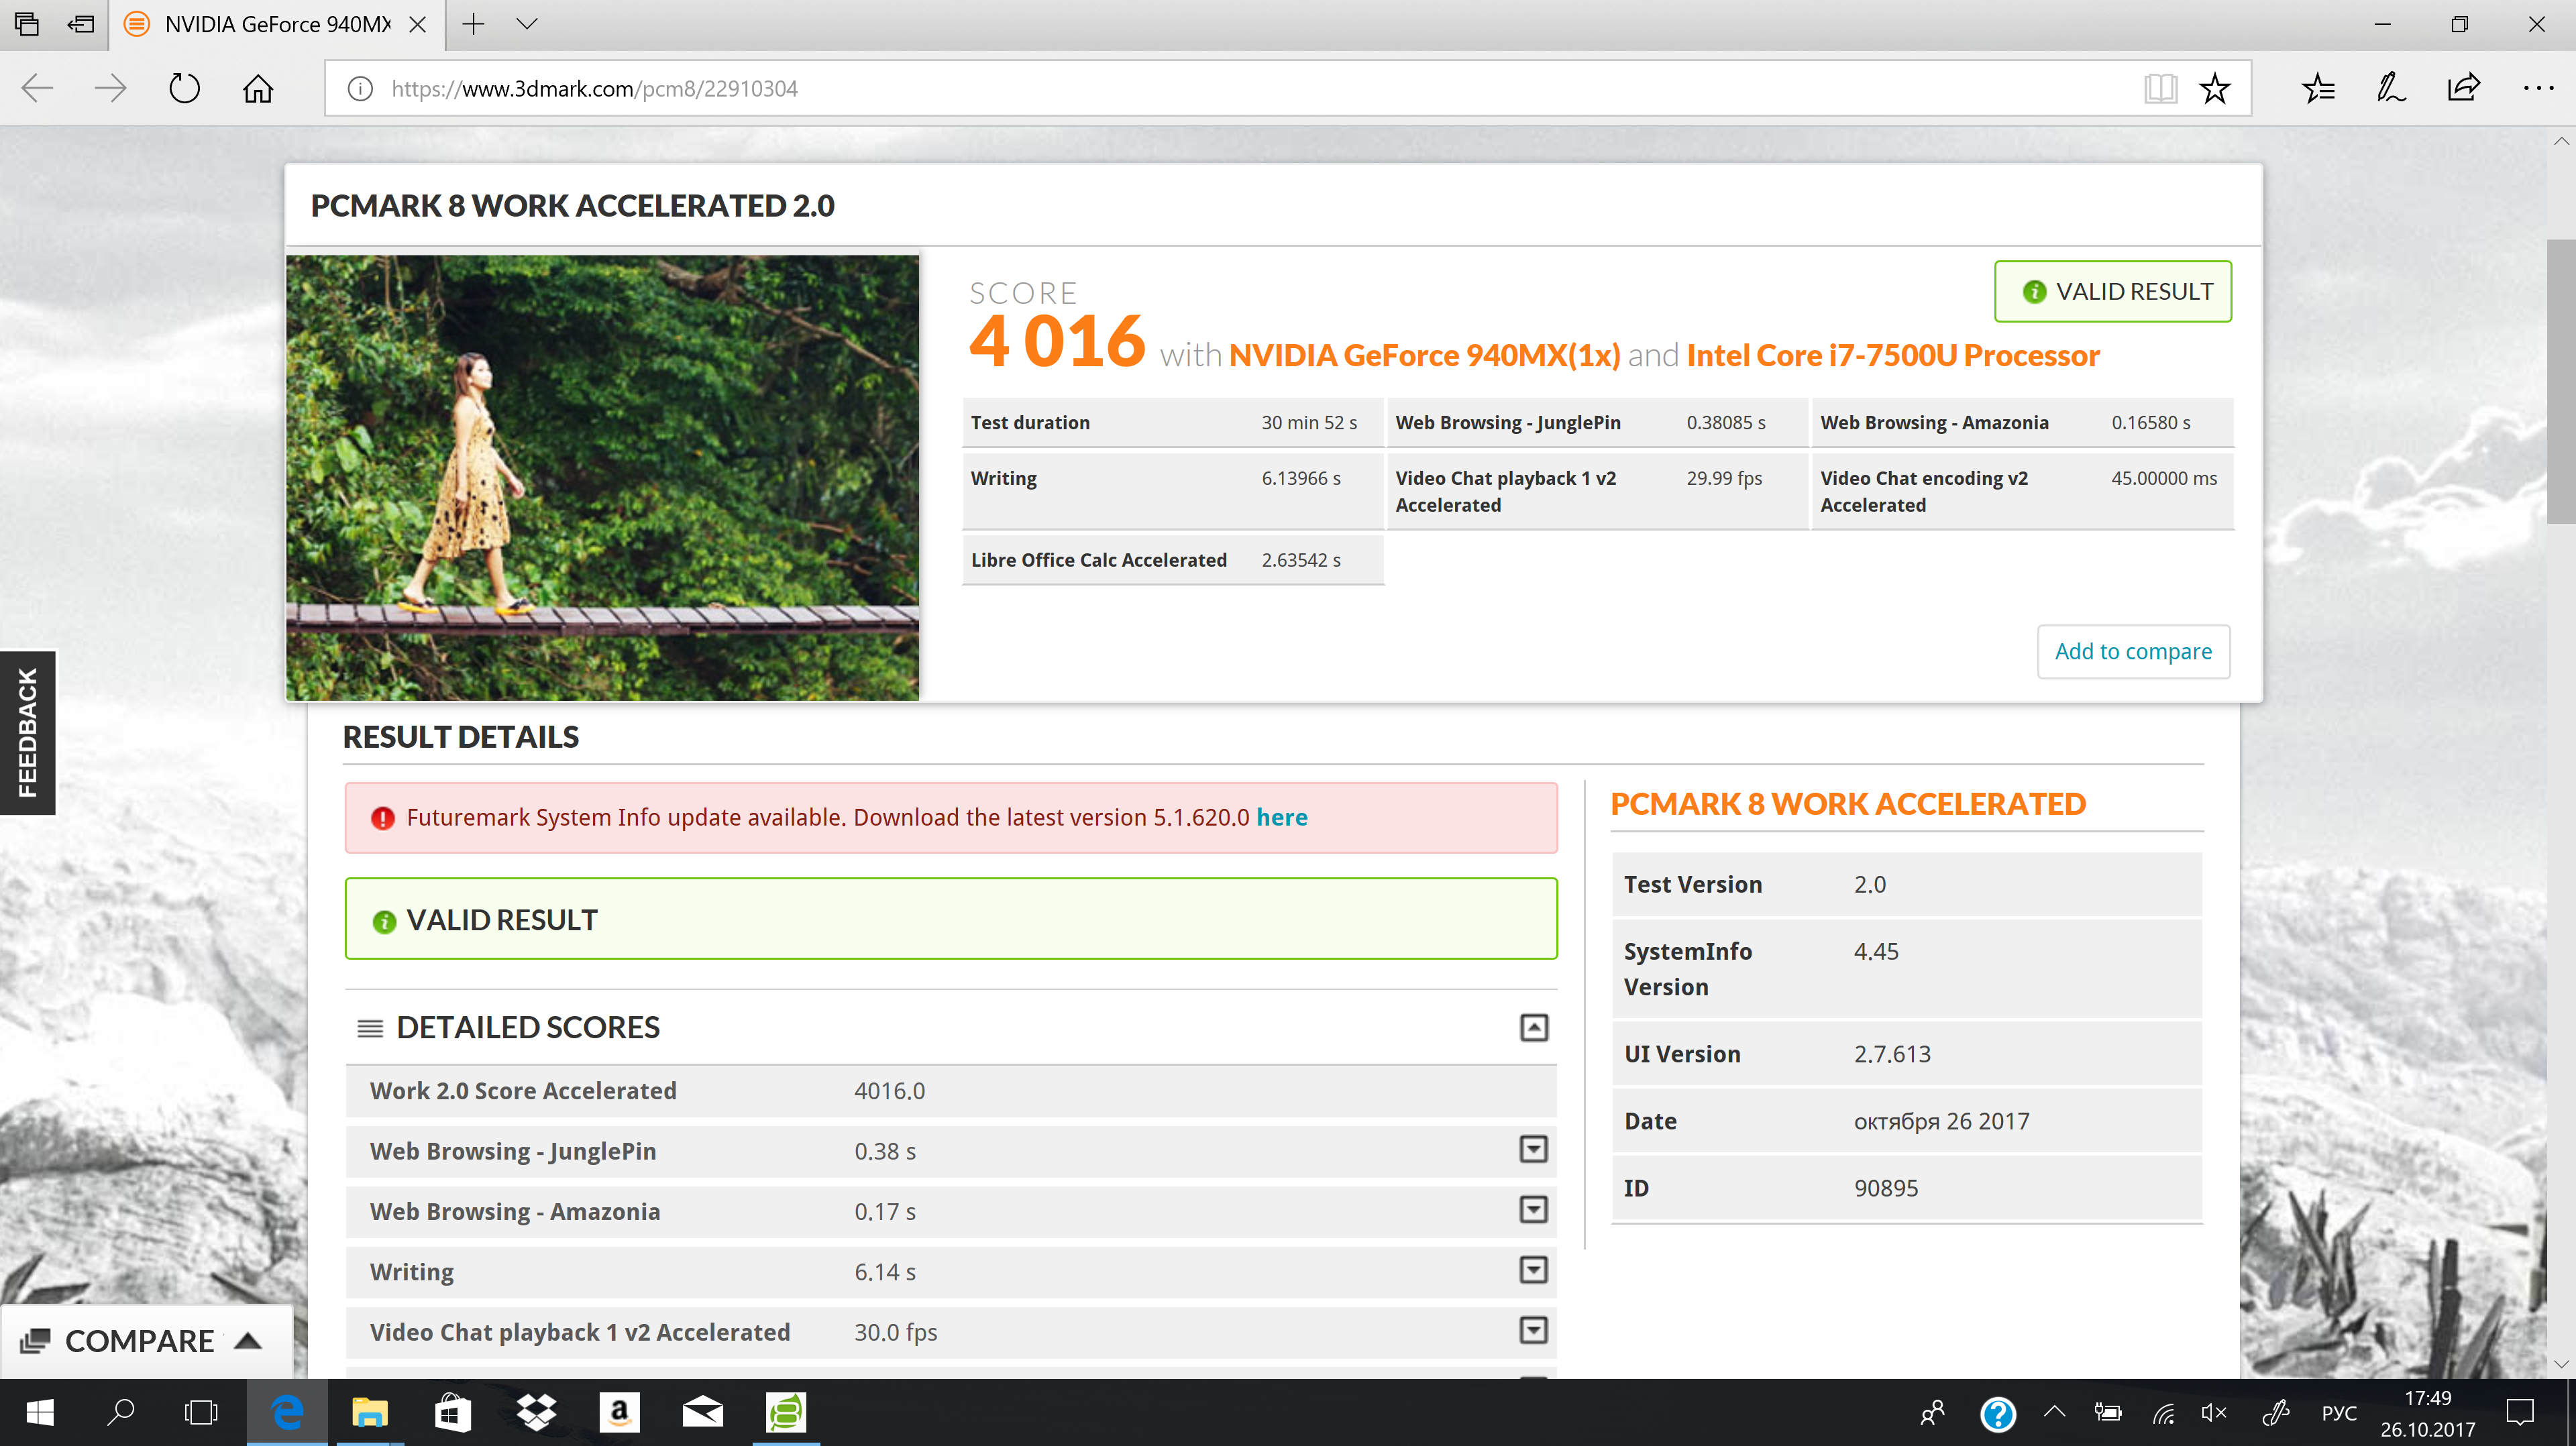Screen dimensions: 2576x1446
Task: Open Action Center notifications
Action: tap(2520, 1412)
